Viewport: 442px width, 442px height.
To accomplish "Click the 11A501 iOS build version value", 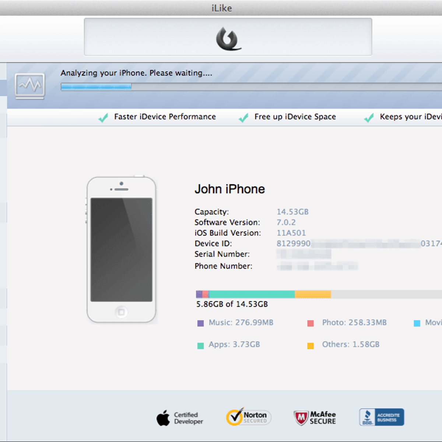I will (291, 233).
